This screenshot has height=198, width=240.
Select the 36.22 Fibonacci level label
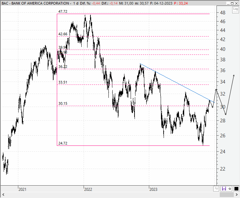coord(63,67)
